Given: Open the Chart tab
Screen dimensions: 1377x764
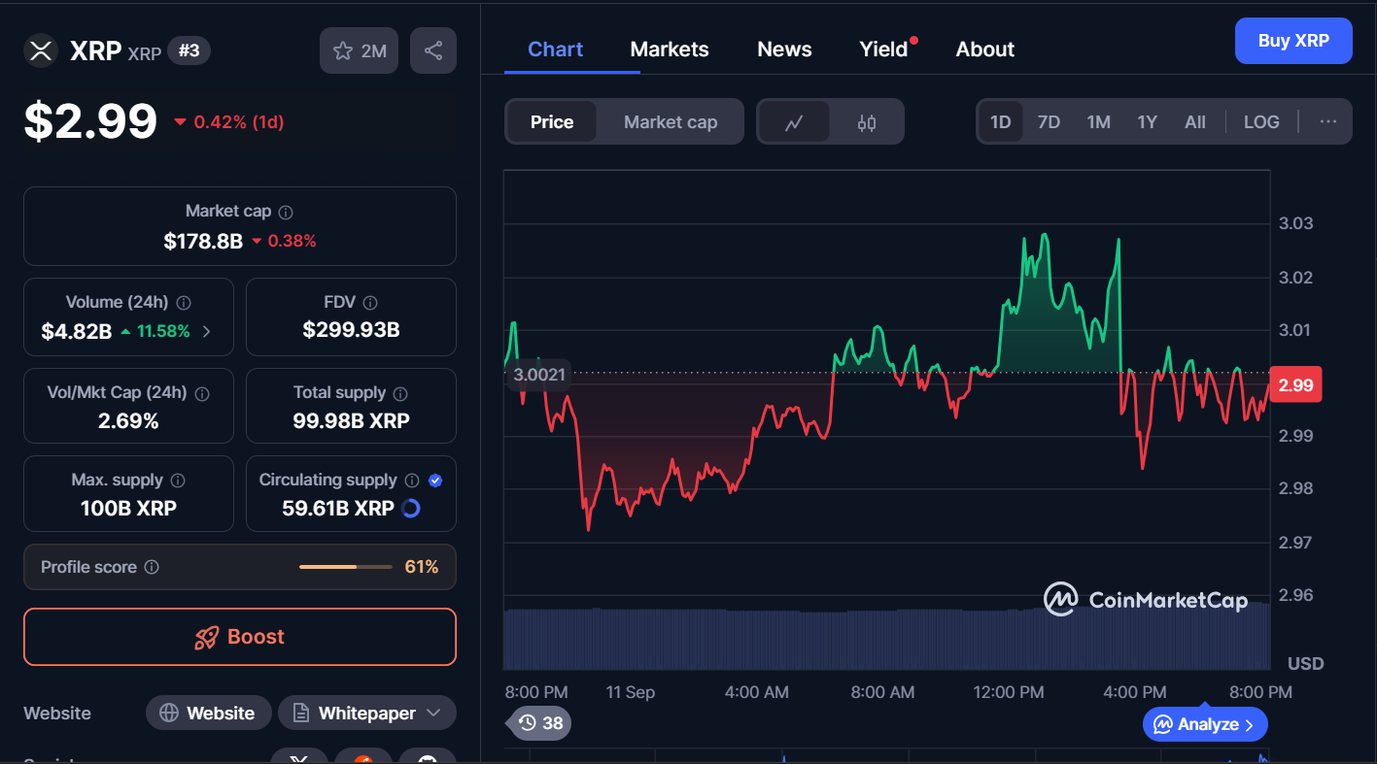Looking at the screenshot, I should (x=556, y=50).
